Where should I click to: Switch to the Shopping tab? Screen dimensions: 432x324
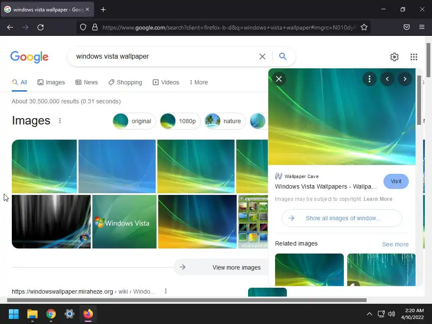[x=125, y=82]
